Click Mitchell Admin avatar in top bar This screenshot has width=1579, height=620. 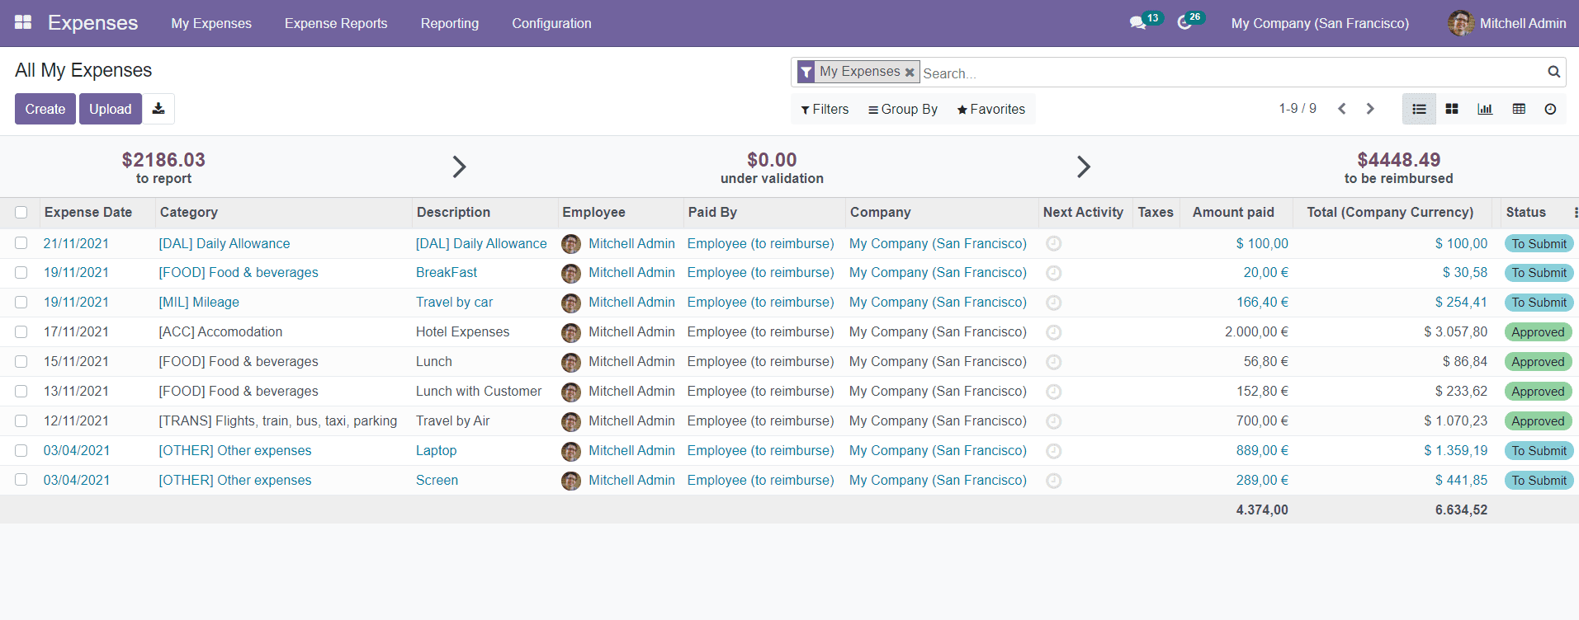point(1461,23)
